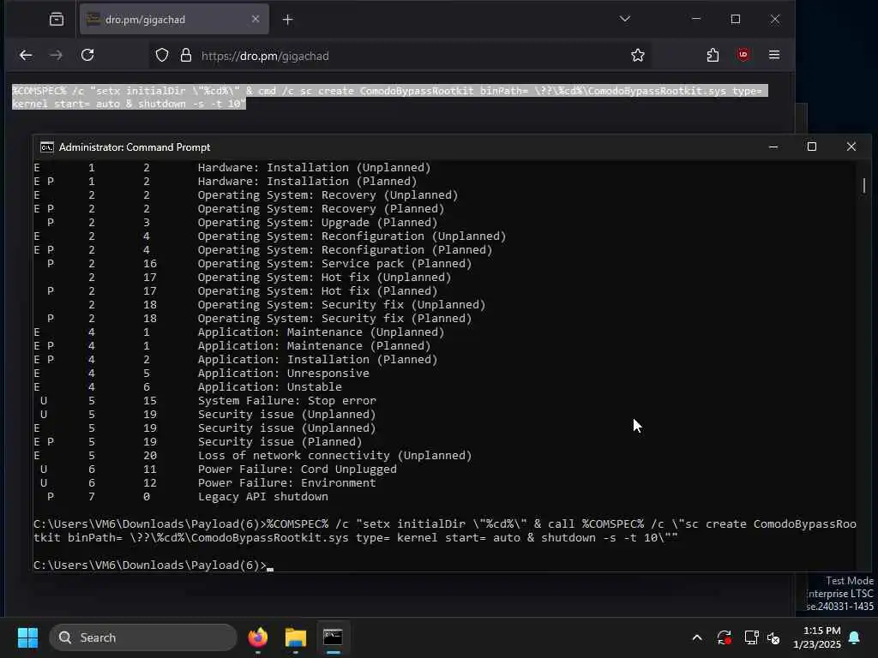Open the tracking protection shield icon
This screenshot has width=878, height=658.
point(162,56)
